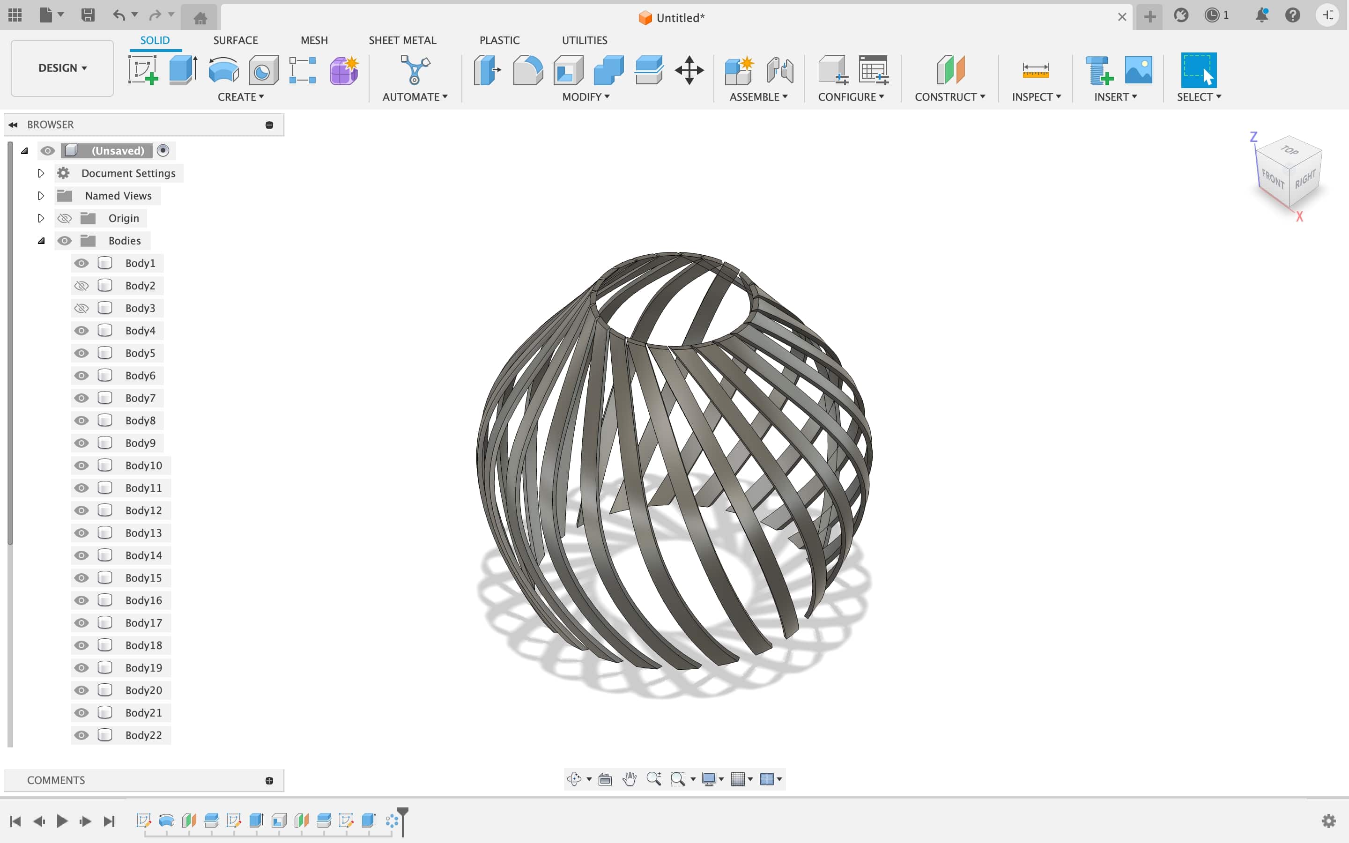Click the Look At icon
The width and height of the screenshot is (1349, 843).
605,779
